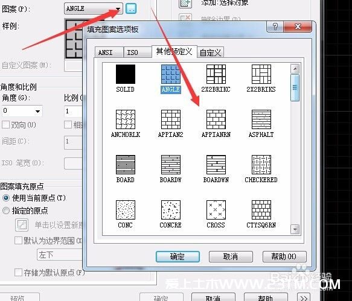Click the palette scrollbar down arrow

click(295, 229)
